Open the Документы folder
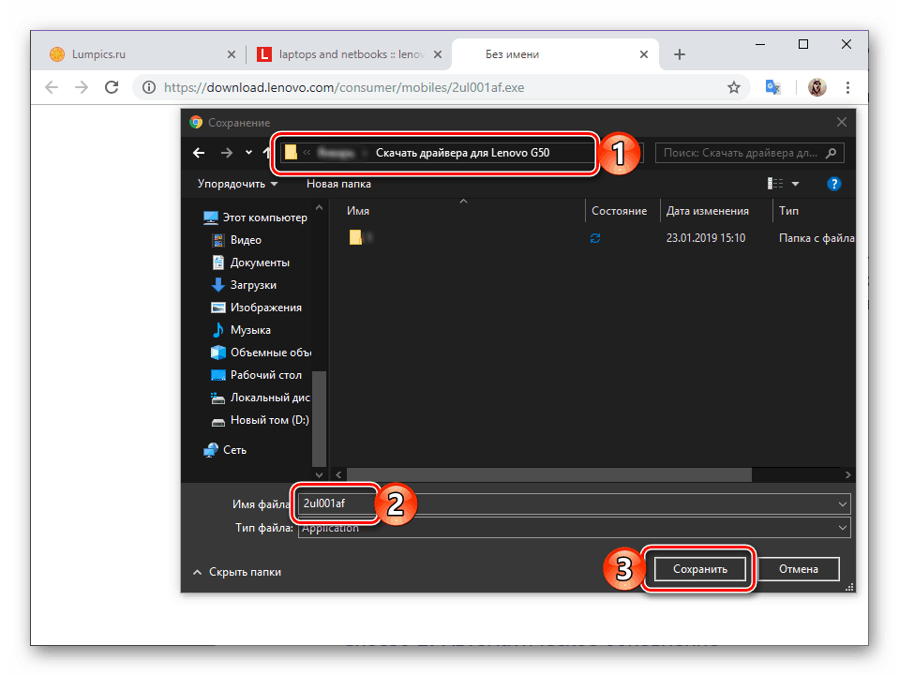The width and height of the screenshot is (899, 676). point(250,263)
